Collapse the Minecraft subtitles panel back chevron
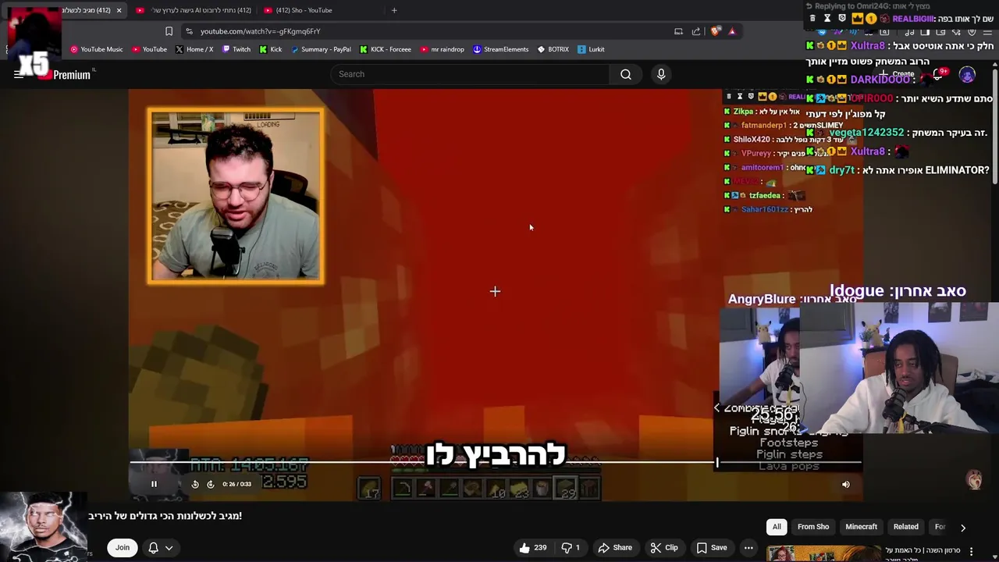 (716, 407)
